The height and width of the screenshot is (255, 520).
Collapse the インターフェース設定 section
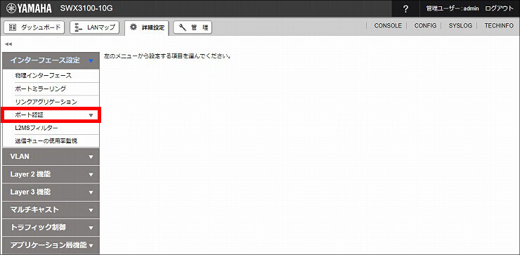pos(51,60)
